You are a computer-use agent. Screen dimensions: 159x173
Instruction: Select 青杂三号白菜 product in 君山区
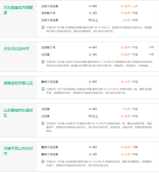[x=50, y=82]
